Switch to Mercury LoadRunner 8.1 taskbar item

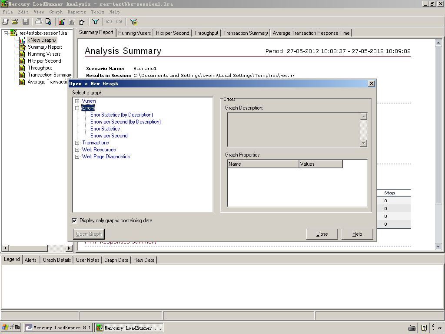(58, 327)
